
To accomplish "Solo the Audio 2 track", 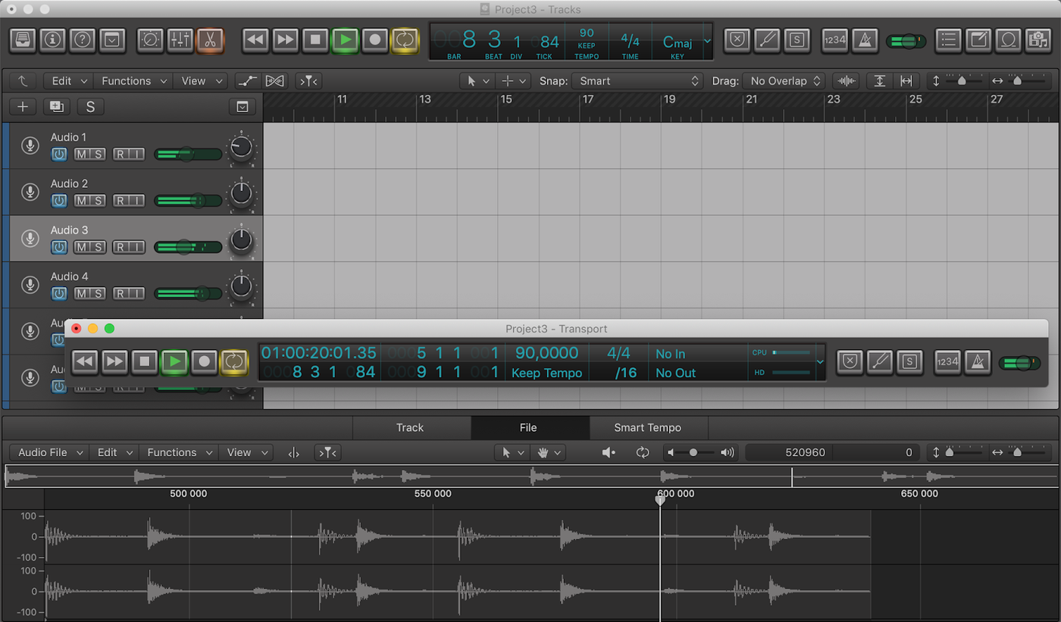I will click(99, 201).
